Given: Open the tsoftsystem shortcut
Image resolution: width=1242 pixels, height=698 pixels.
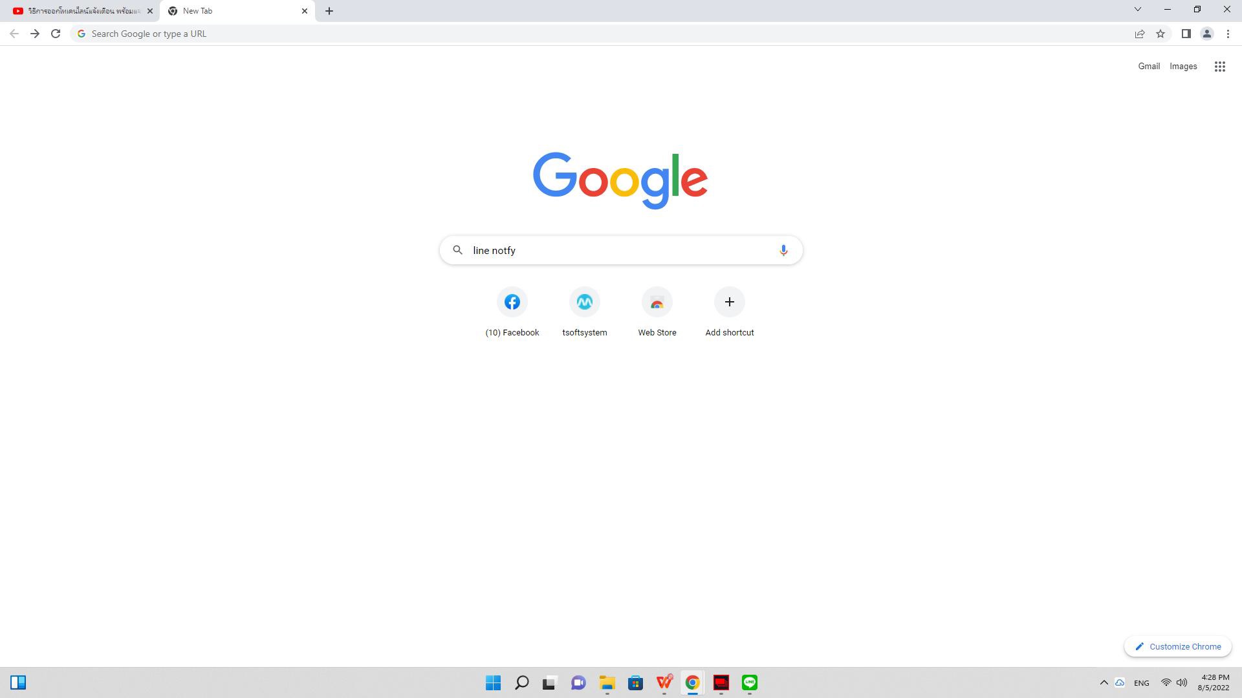Looking at the screenshot, I should click(x=585, y=312).
